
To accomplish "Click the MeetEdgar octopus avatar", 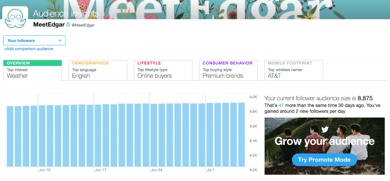I will point(15,17).
